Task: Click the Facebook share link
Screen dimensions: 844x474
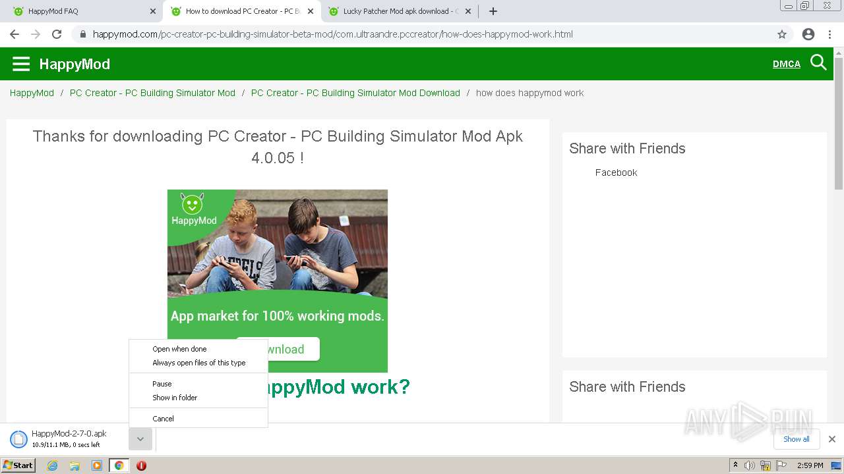Action: (x=616, y=172)
